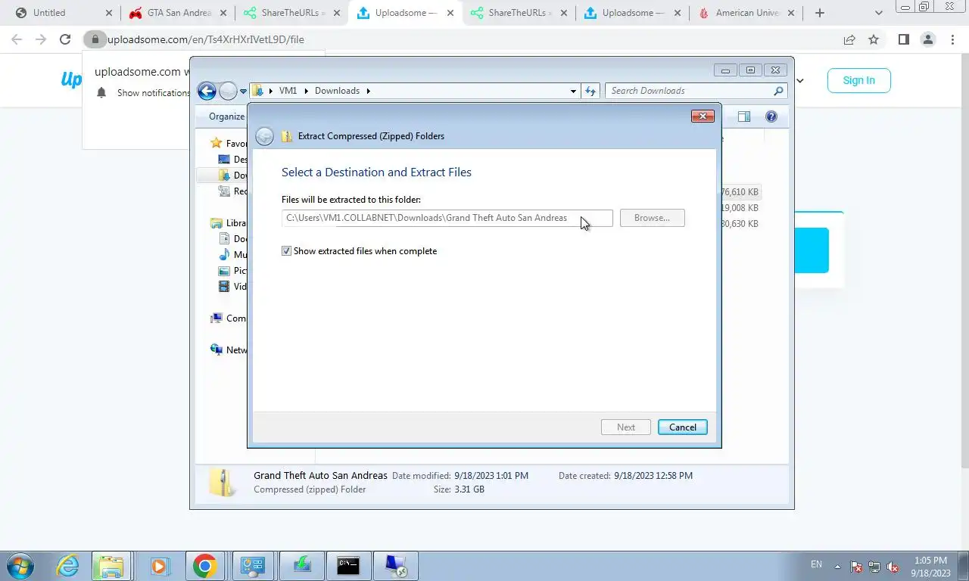Refresh the Downloads folder view
Screen dimensions: 969x581
[590, 91]
